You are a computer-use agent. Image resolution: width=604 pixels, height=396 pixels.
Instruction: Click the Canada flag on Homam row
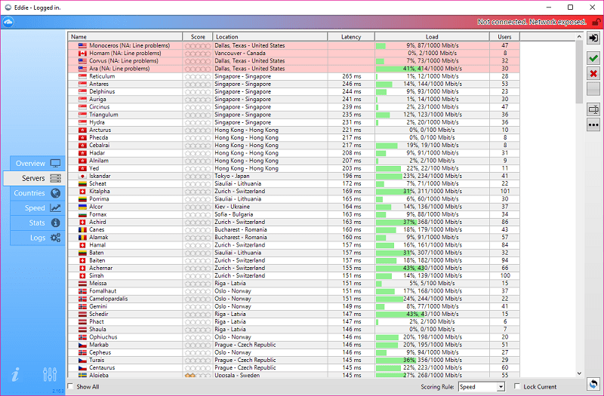pos(82,54)
